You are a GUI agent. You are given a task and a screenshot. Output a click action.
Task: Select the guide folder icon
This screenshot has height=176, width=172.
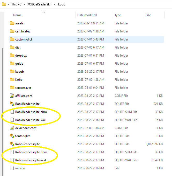tap(12, 63)
